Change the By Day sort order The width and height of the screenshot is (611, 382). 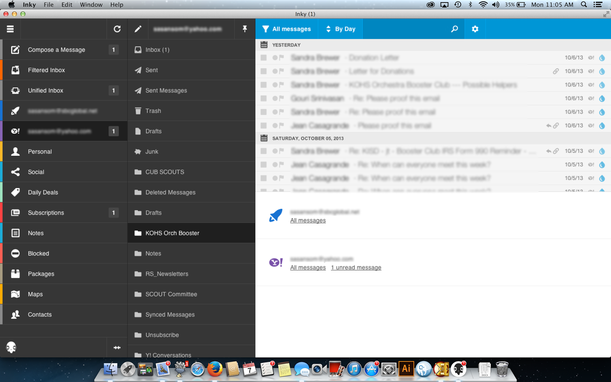pyautogui.click(x=340, y=29)
